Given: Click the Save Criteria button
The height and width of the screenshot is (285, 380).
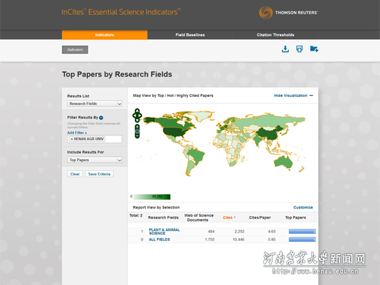Looking at the screenshot, I should (99, 174).
